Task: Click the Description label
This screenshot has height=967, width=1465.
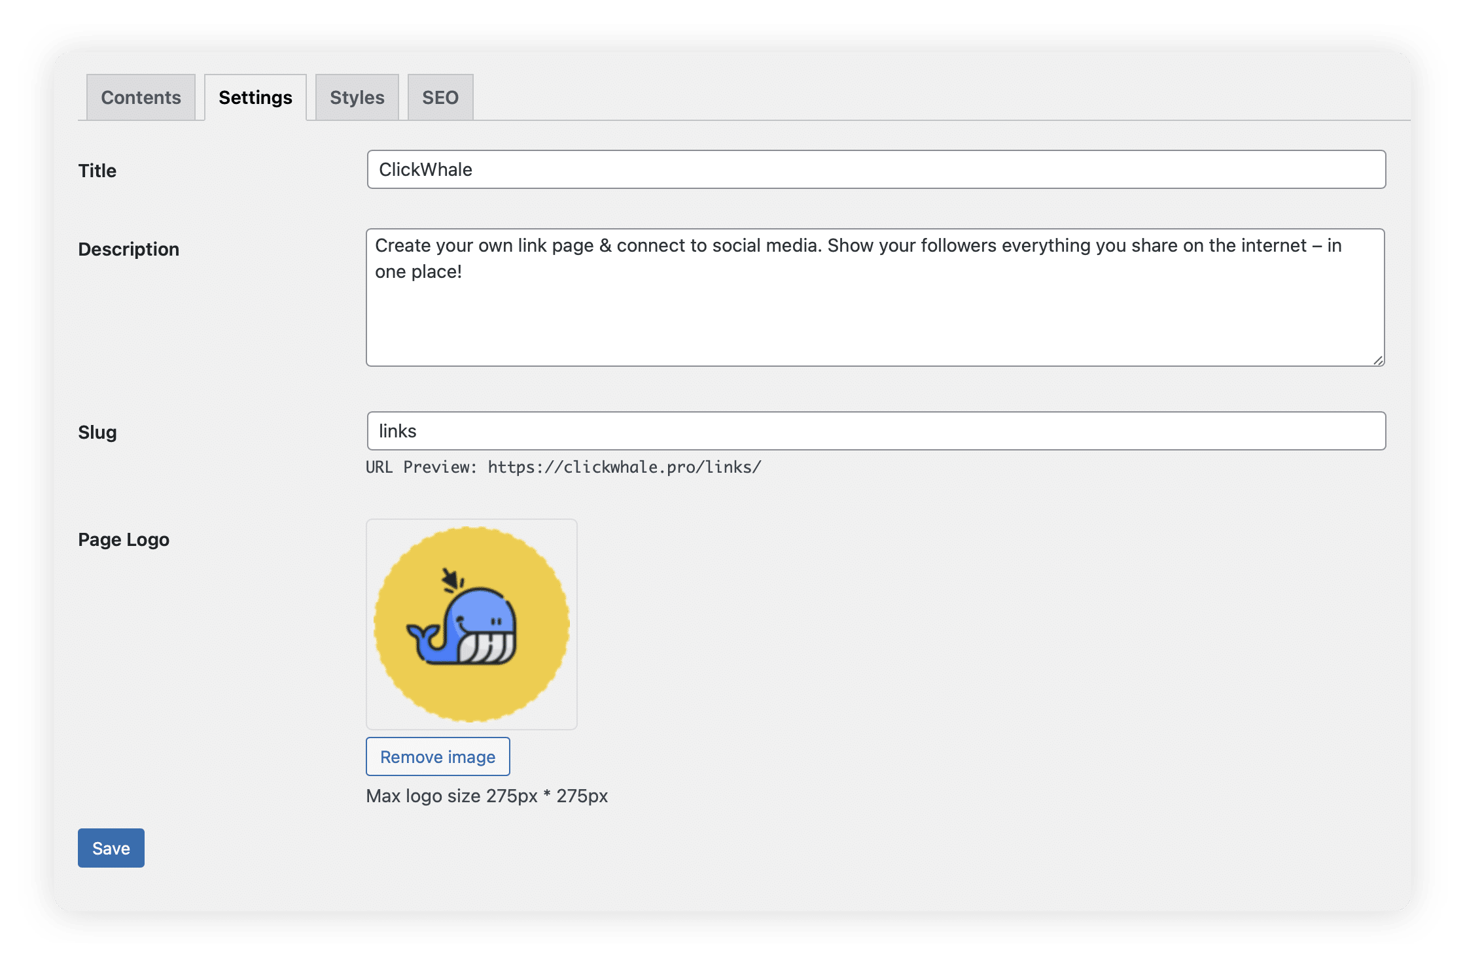Action: coord(128,248)
